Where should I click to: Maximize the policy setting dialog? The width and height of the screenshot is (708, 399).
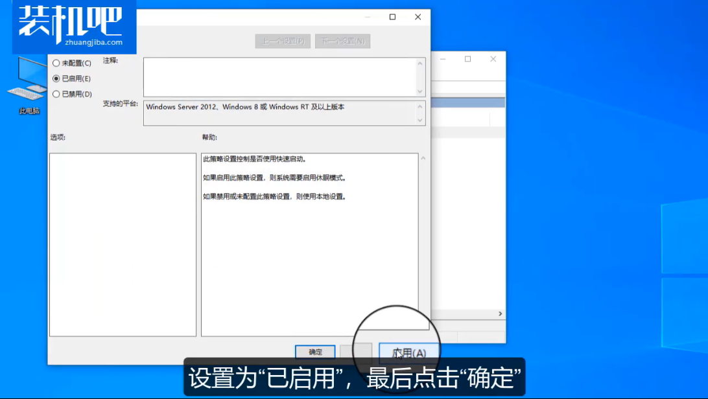[x=392, y=17]
